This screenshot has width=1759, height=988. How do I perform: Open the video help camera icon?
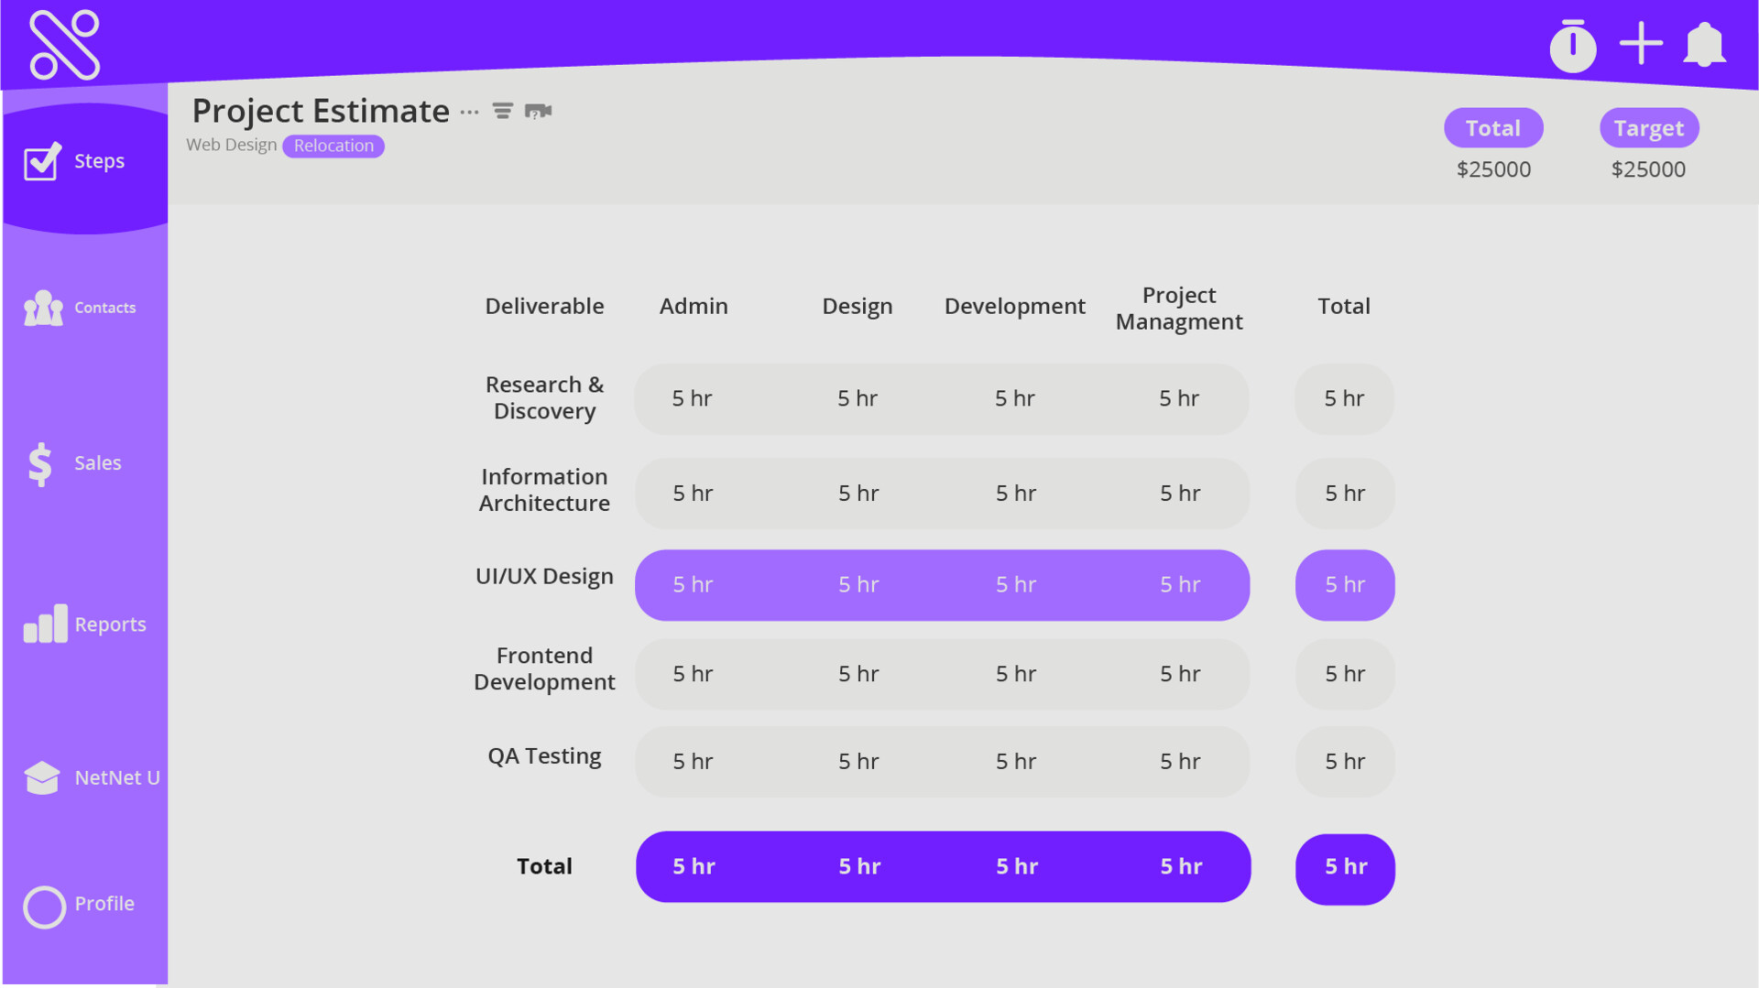coord(538,112)
